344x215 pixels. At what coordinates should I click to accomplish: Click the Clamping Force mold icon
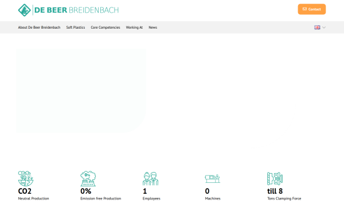(275, 178)
